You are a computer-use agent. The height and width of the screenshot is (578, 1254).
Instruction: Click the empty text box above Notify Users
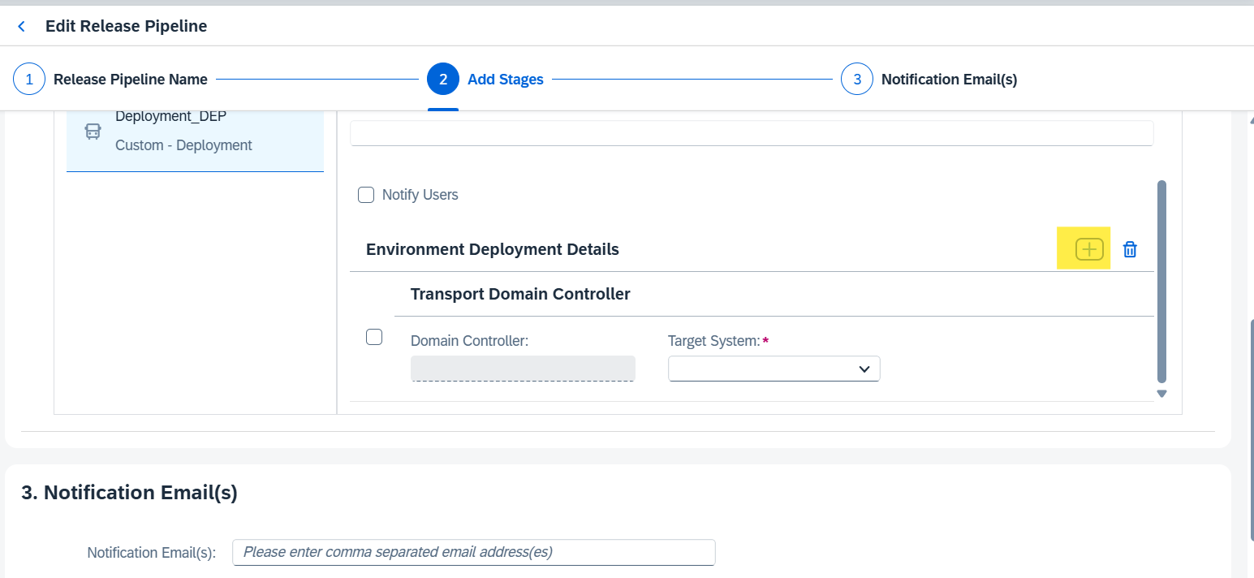pos(751,133)
